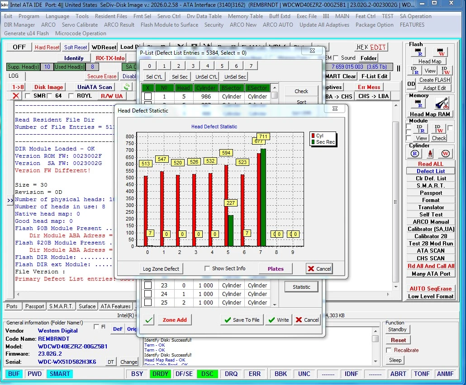This screenshot has height=385, width=466.
Task: Click red Cyl legend swatch
Action: tap(313, 136)
